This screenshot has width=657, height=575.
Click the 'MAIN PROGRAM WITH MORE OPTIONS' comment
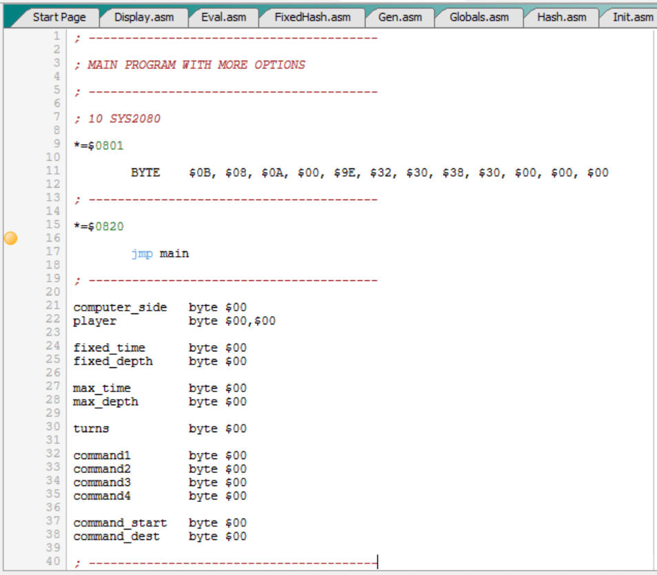(196, 65)
